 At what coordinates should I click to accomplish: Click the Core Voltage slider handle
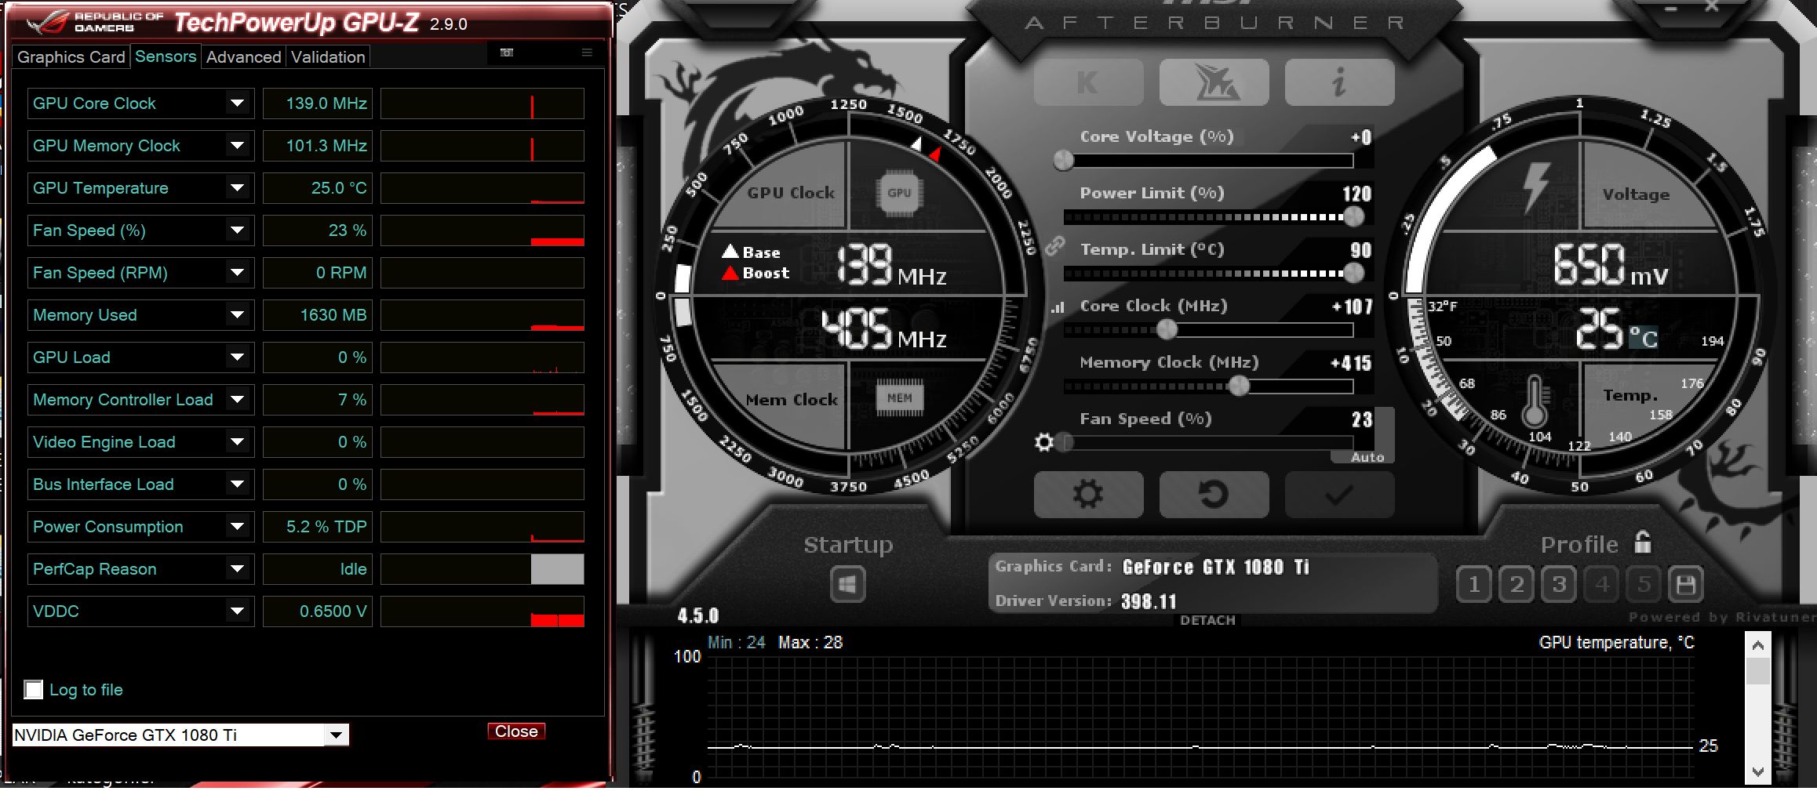click(x=1063, y=161)
